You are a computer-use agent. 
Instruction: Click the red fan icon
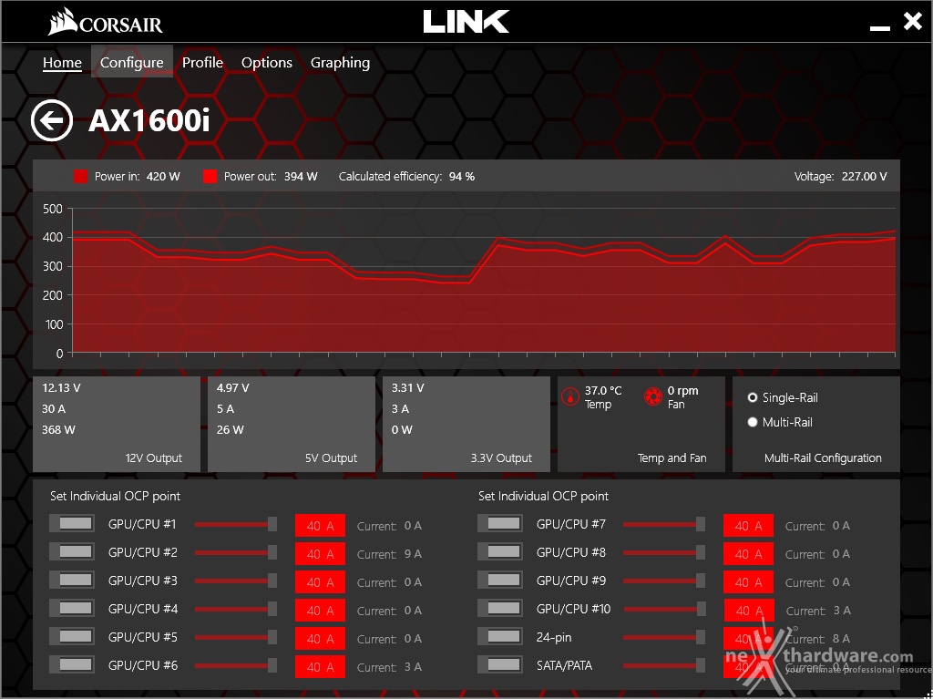[652, 396]
